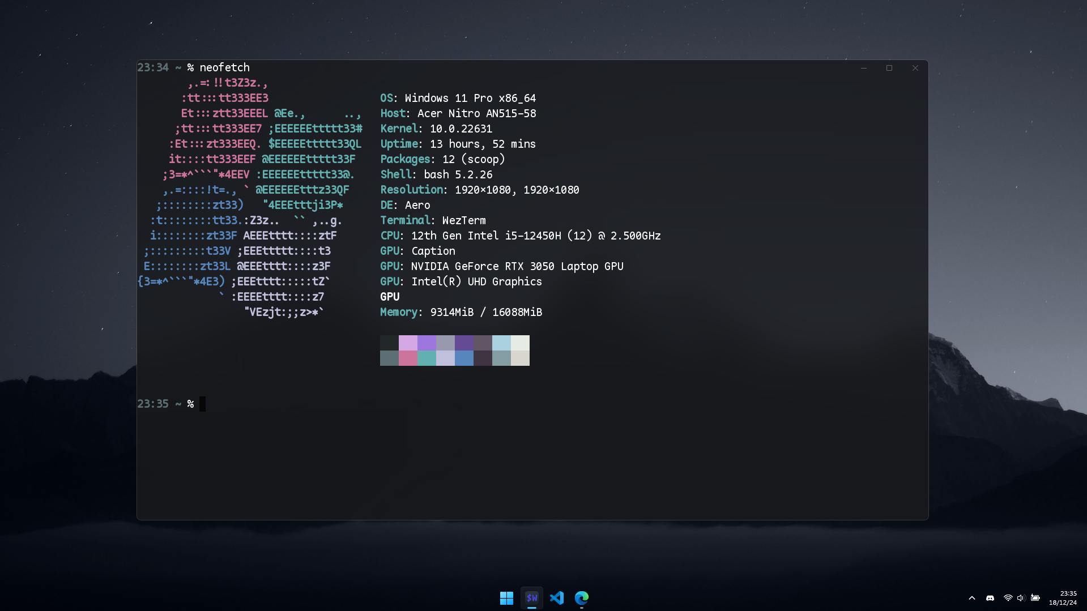Viewport: 1087px width, 611px height.
Task: Open the Discord icon in the system tray
Action: point(990,598)
